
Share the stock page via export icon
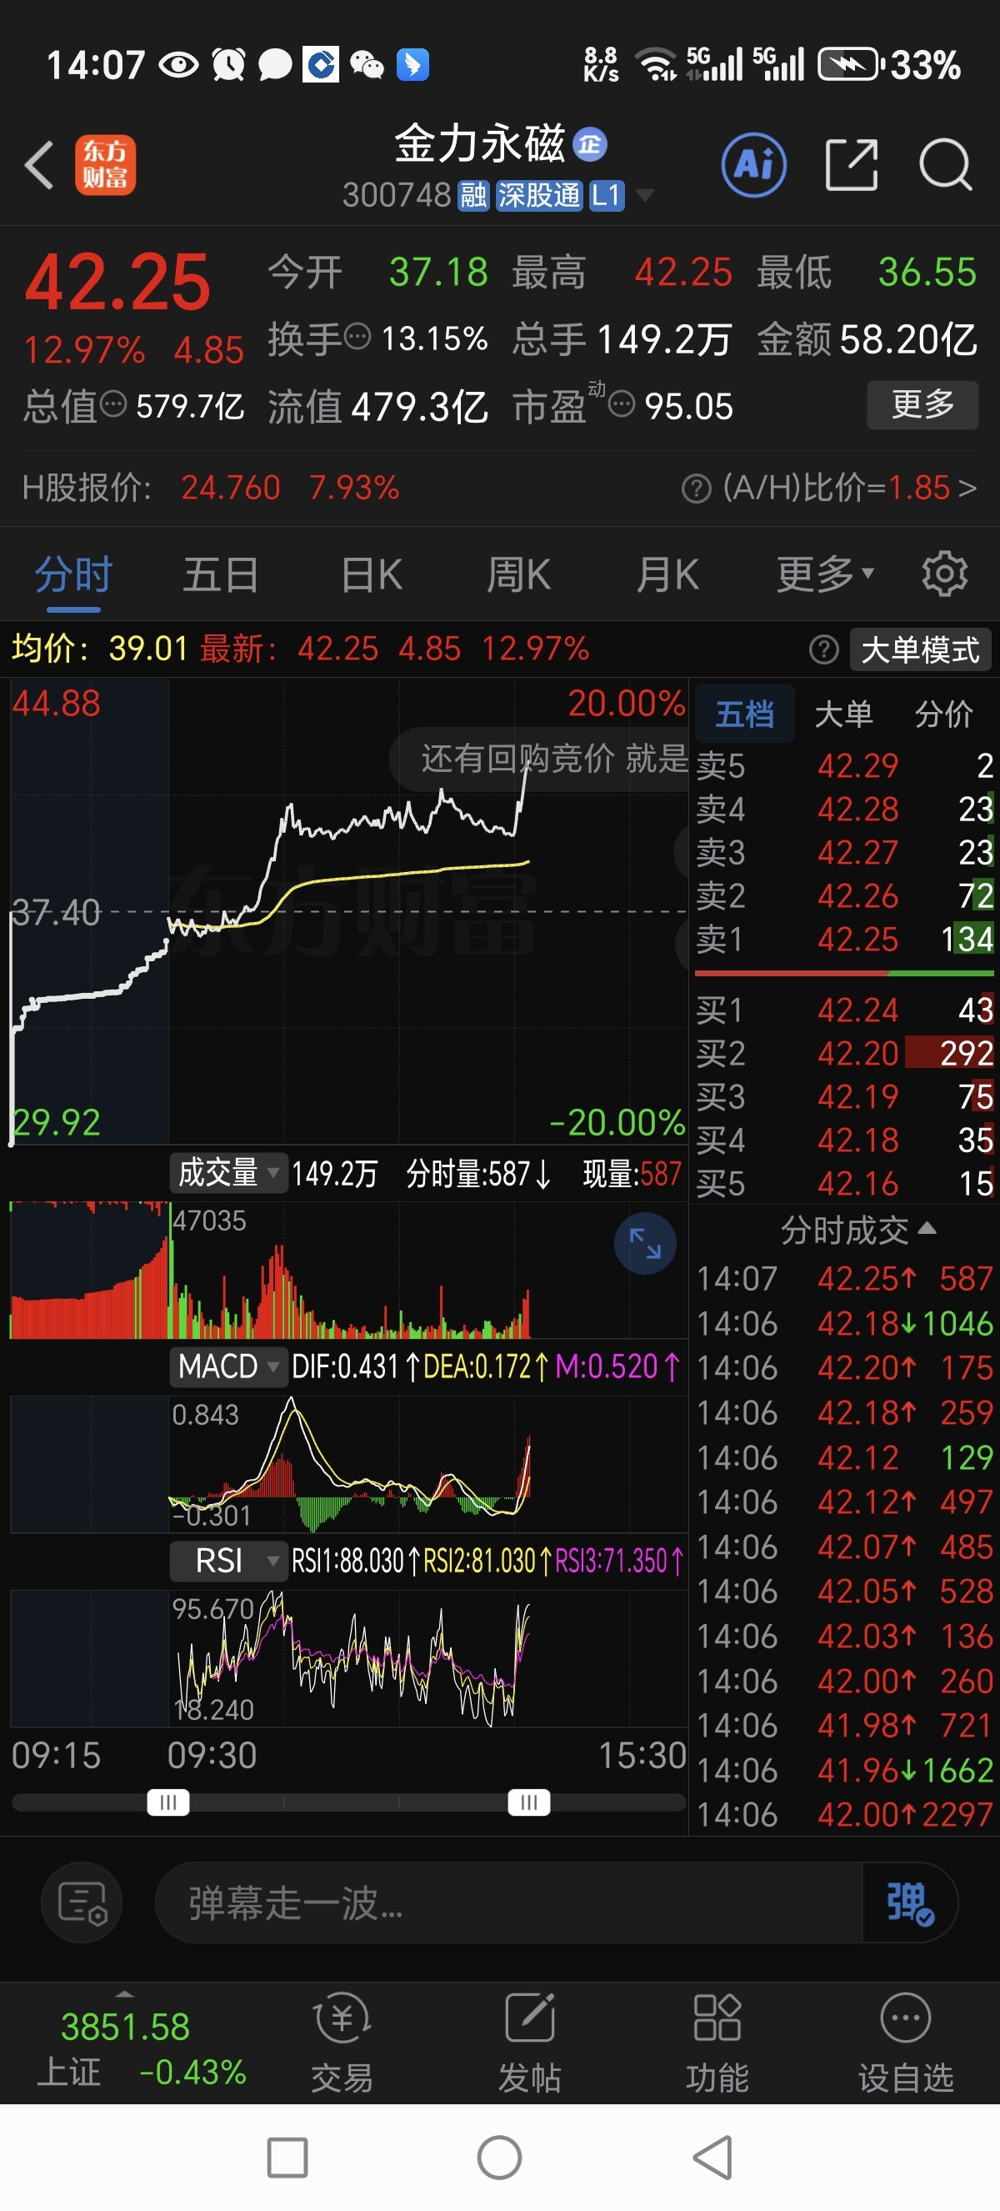point(851,164)
